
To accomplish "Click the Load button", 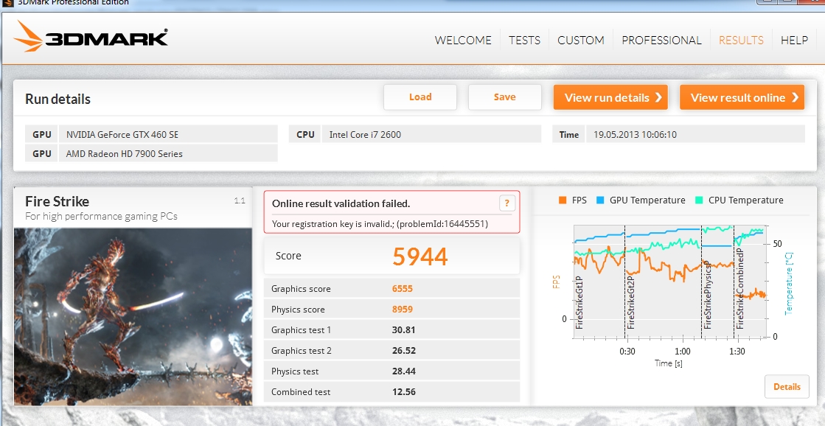I will tap(420, 97).
